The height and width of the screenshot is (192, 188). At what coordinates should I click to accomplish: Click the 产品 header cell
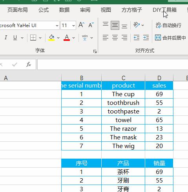pos(123,163)
